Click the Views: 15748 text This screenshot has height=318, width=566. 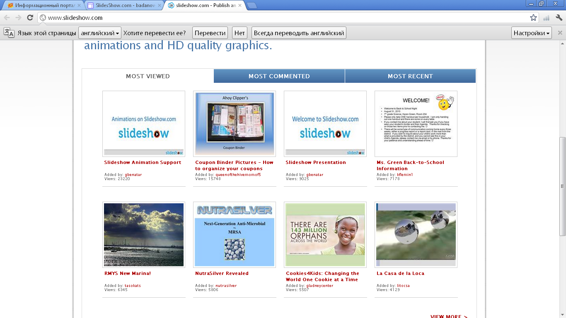point(208,179)
